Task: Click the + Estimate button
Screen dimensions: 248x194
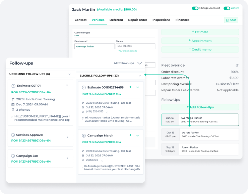Action: (200, 32)
